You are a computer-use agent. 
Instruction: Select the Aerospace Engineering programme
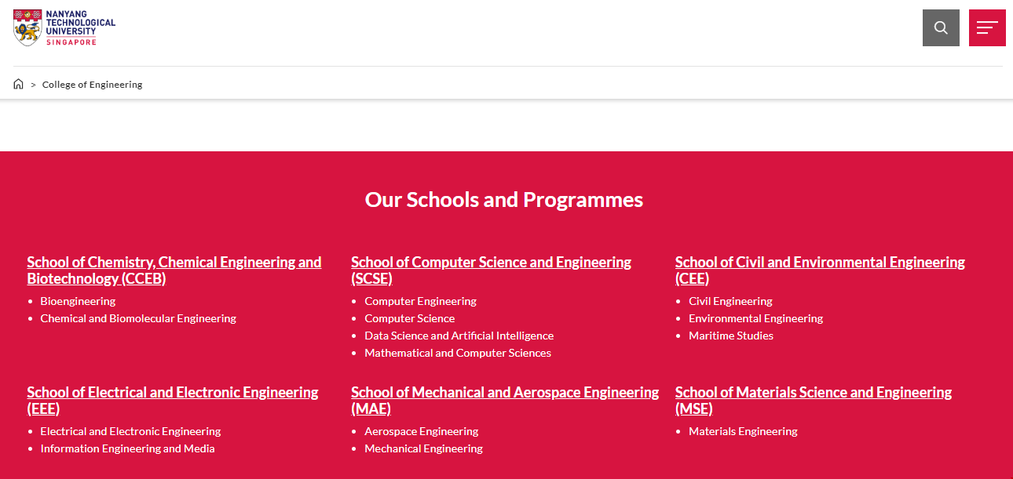point(421,430)
